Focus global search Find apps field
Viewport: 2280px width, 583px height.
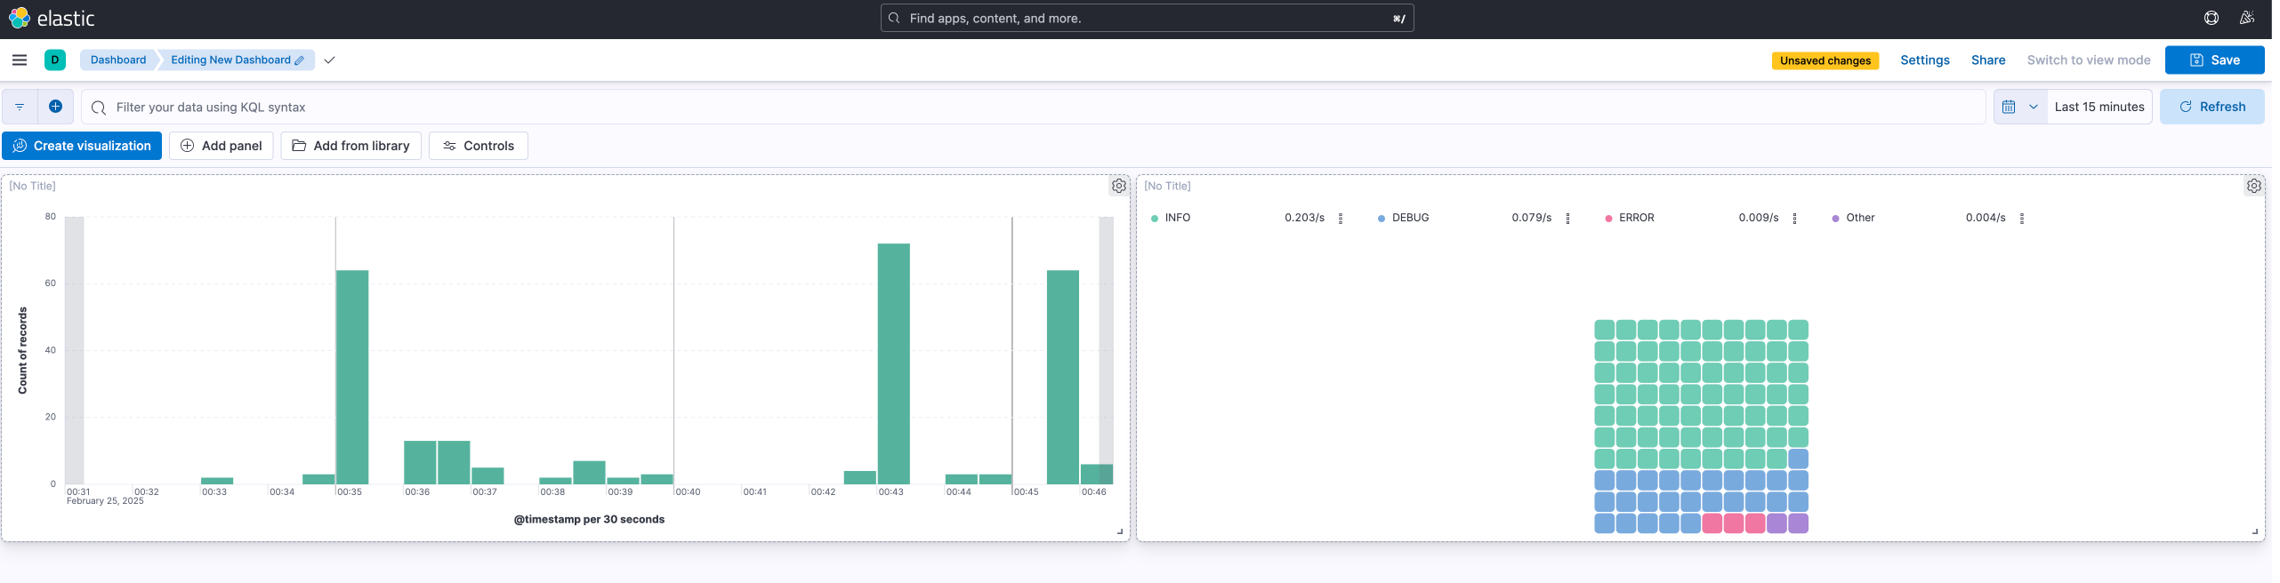tap(1147, 18)
